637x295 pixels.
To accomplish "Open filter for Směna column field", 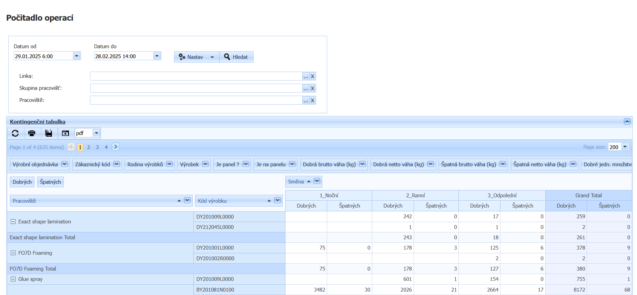I will (x=317, y=181).
